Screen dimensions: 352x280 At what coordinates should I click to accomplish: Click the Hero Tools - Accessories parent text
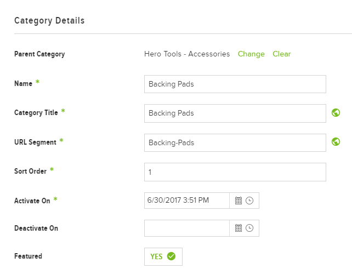(187, 54)
